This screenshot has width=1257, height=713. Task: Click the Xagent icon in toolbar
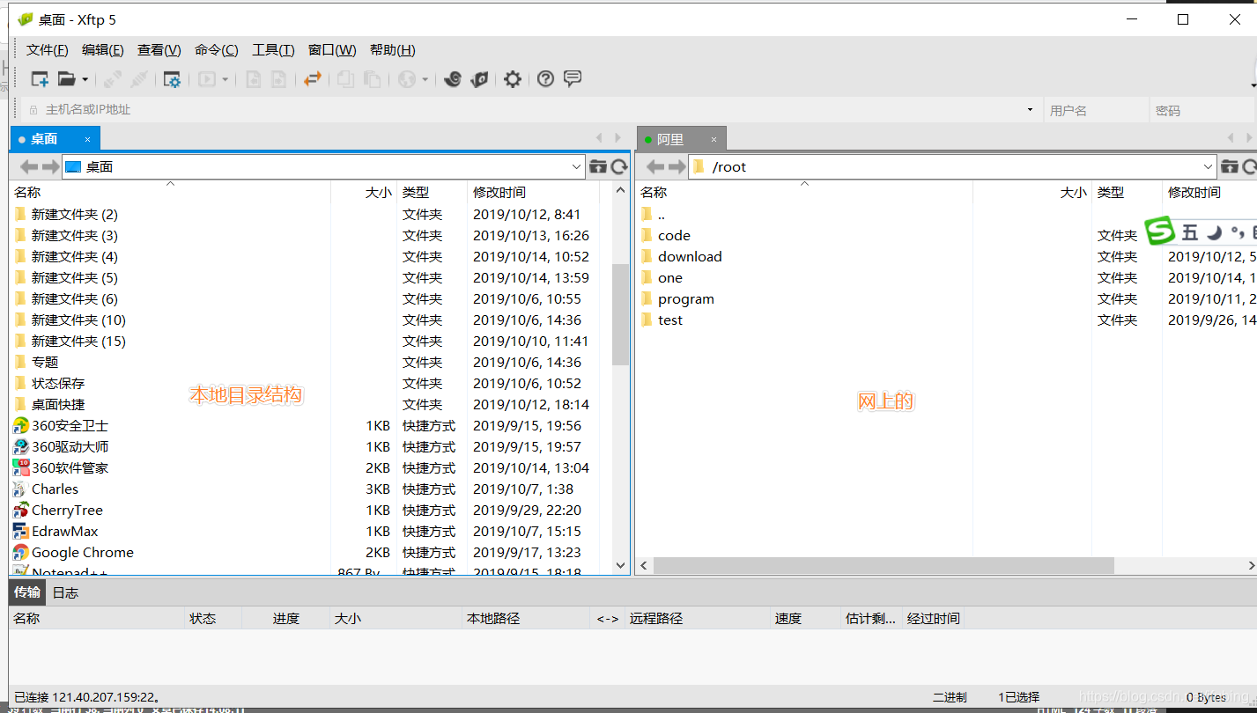click(479, 79)
